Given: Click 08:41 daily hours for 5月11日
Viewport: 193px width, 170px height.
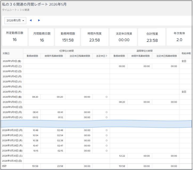Looking at the screenshot, I should [35, 112].
